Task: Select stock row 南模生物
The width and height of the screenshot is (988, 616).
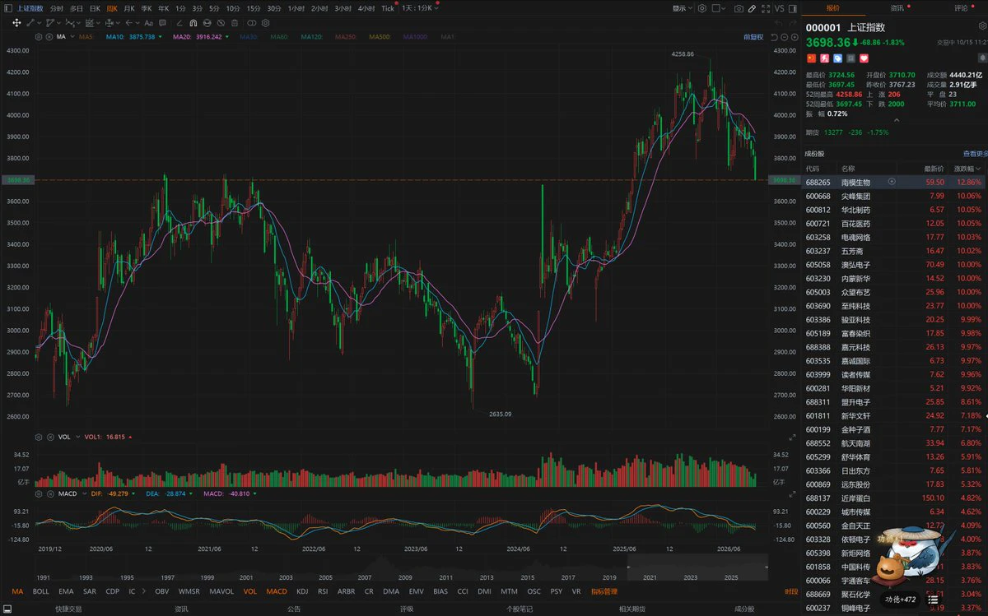Action: point(894,182)
